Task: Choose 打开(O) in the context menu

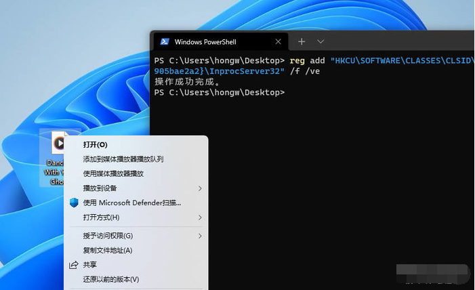Action: click(x=95, y=144)
